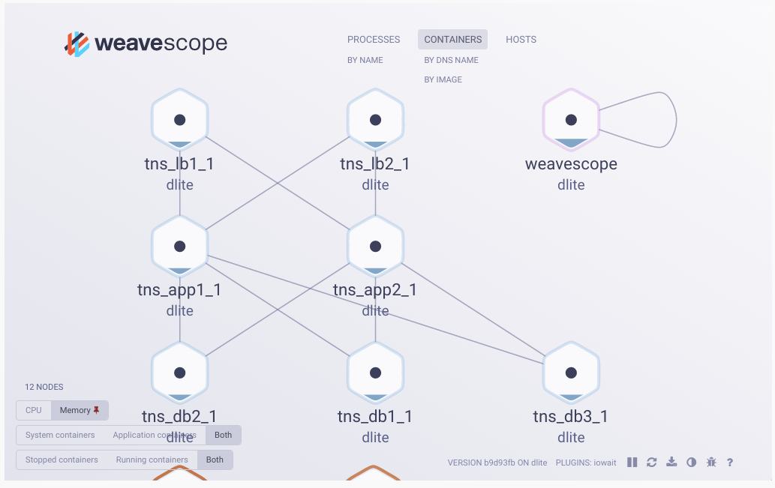775x488 pixels.
Task: Click the tns_lb1_1 node label
Action: pos(179,164)
